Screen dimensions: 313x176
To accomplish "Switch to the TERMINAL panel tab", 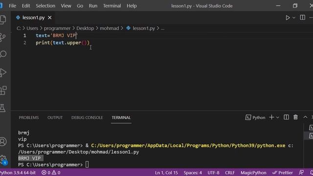I will point(121,117).
